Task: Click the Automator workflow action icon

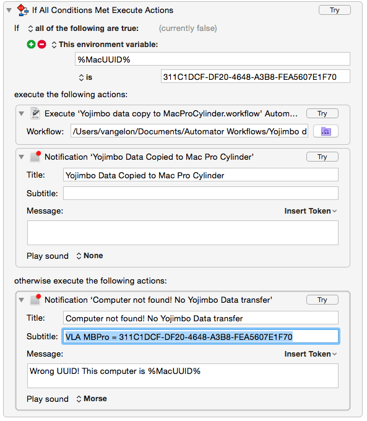Action: coord(35,113)
